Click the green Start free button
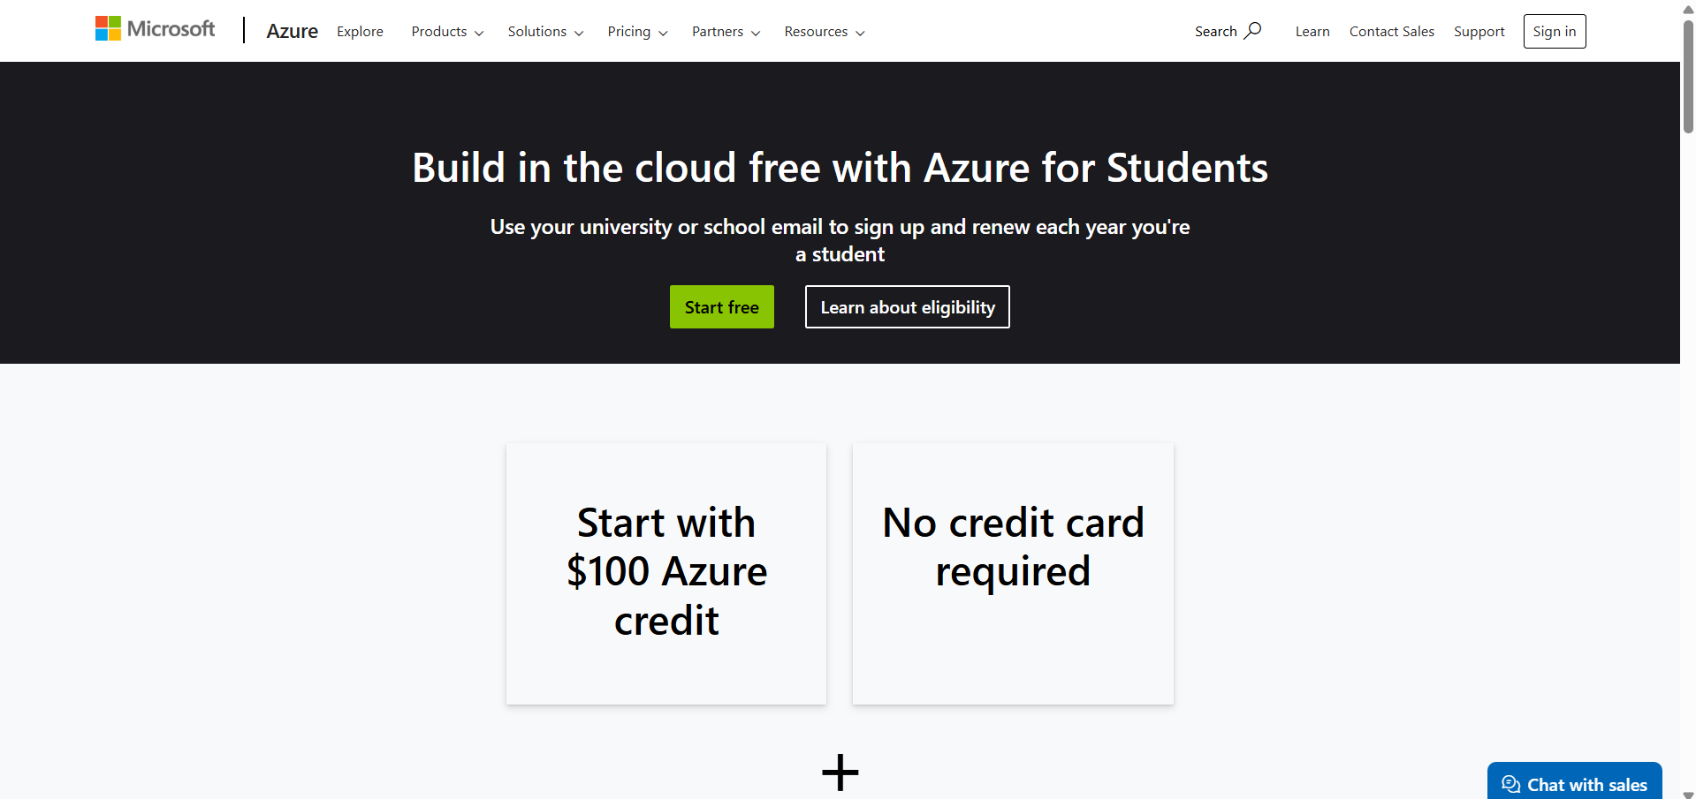 coord(721,307)
